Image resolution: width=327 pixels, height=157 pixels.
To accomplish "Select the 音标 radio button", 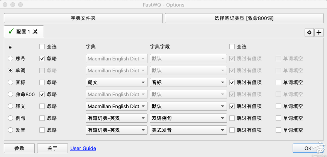I will click(11, 82).
